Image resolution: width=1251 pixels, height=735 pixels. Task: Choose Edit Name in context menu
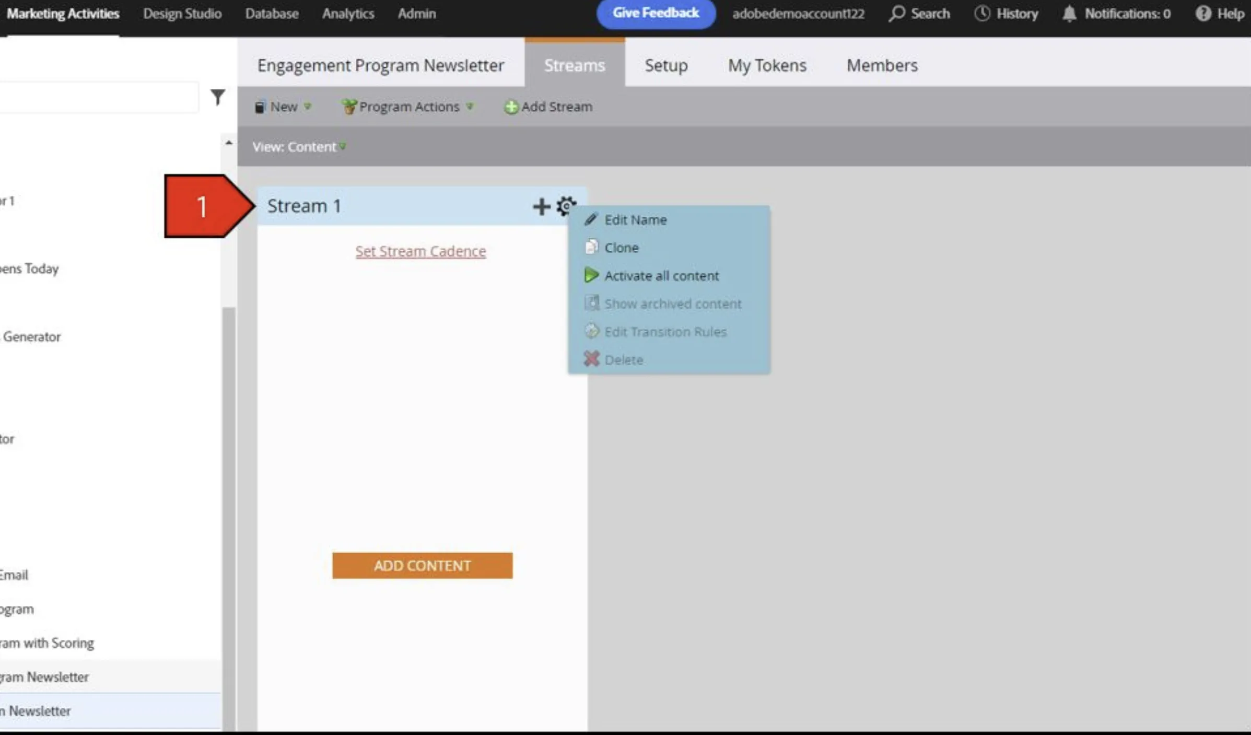click(x=669, y=219)
